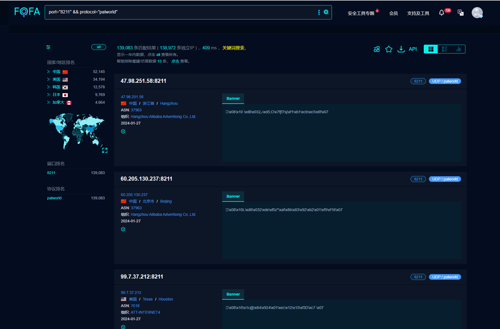Image resolution: width=500 pixels, height=329 pixels.
Task: Click the Beijing city link
Action: coord(166,201)
